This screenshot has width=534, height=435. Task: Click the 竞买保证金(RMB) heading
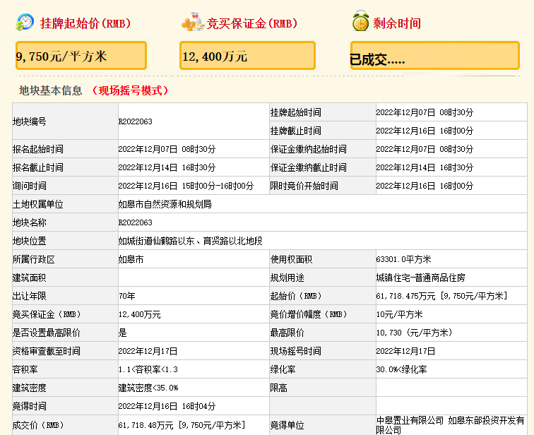(x=252, y=23)
